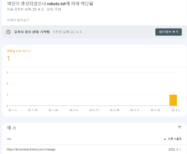Click the 22. 3. 11. chart axis label
This screenshot has width=187, height=154.
coord(135,110)
